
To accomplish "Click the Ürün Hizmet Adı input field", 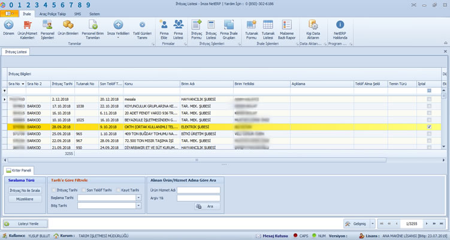I will coord(198,190).
